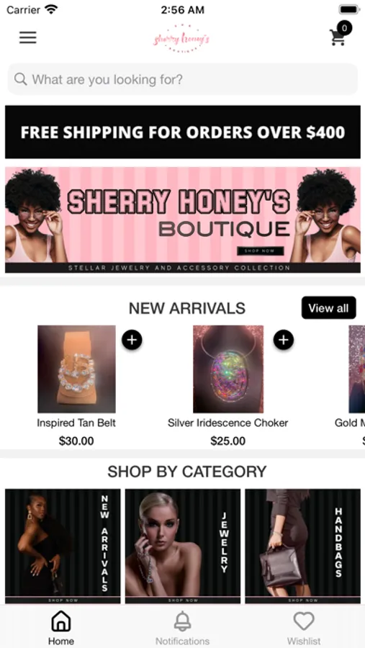Tap the Sherry Honey's logo
365x648 pixels.
181,38
